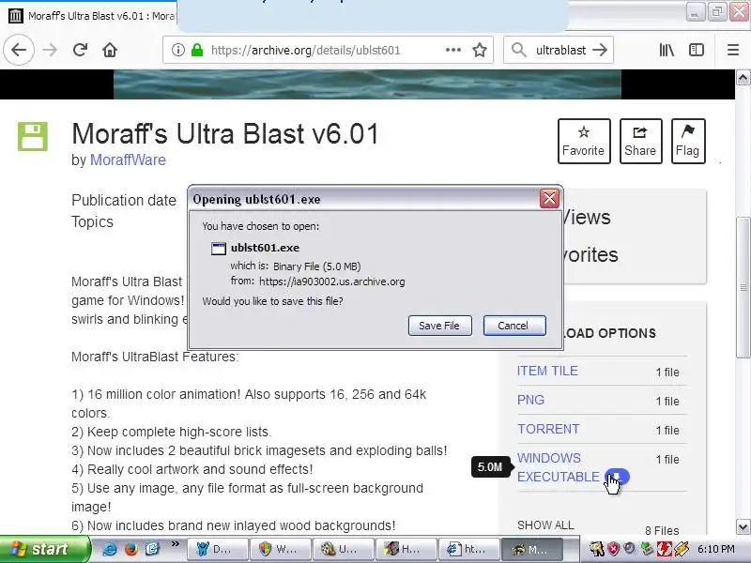This screenshot has height=563, width=751.
Task: Click the ublst601.exe file icon
Action: (x=219, y=248)
